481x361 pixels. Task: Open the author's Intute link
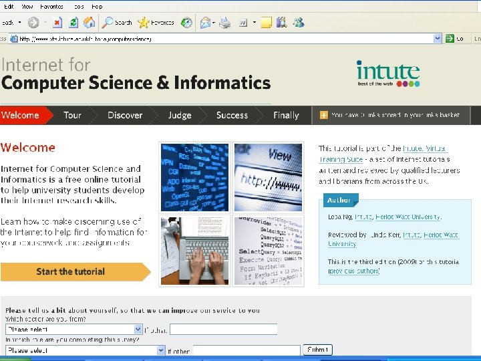[363, 217]
